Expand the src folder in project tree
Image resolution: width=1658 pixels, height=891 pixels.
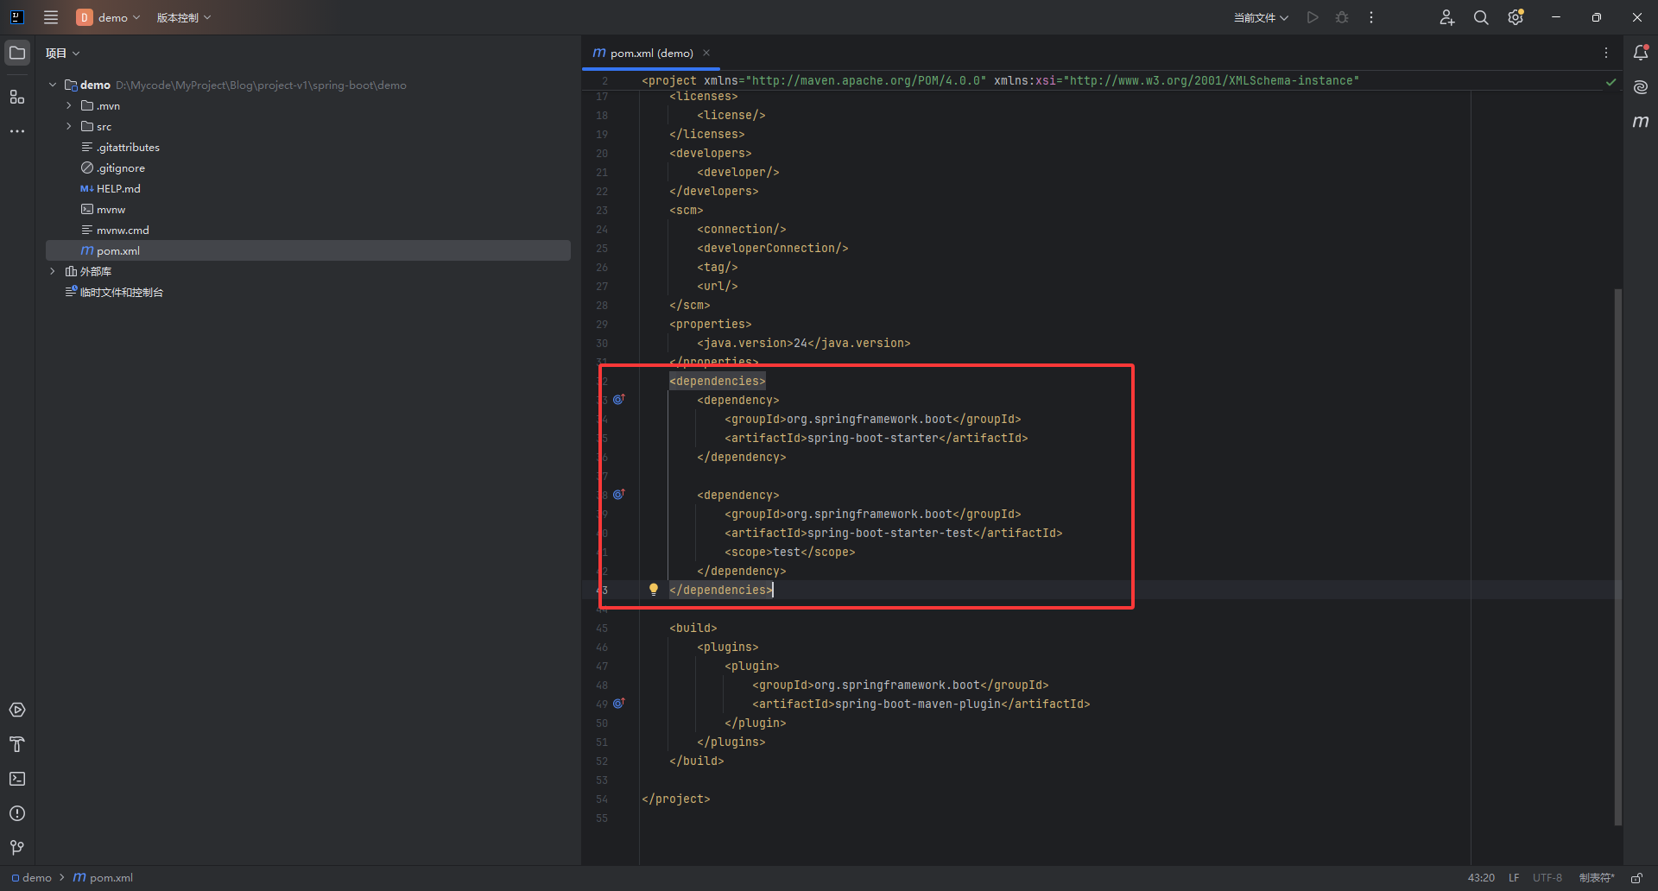(69, 127)
